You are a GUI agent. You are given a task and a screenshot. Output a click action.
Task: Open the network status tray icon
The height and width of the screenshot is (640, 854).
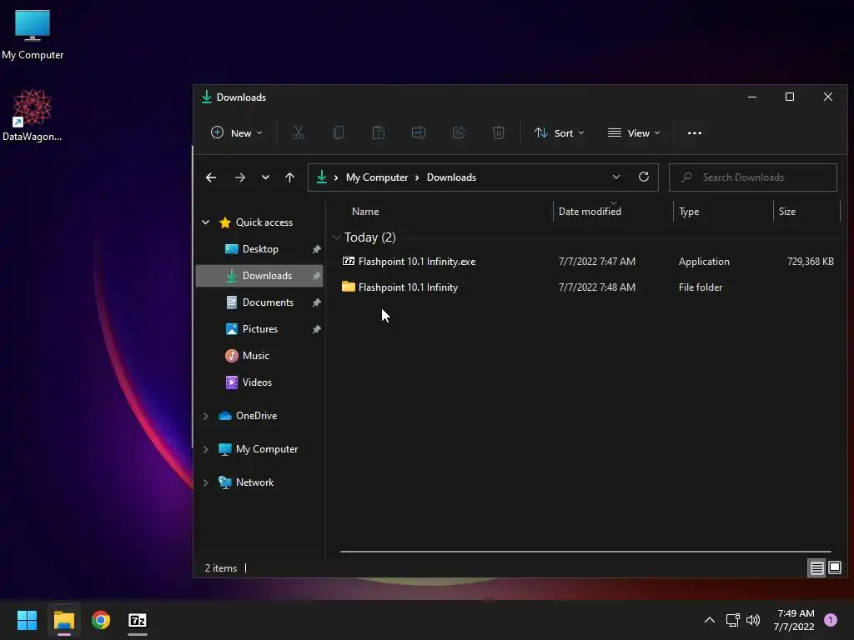click(732, 620)
